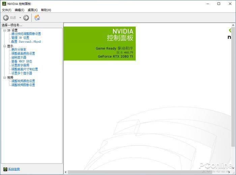This screenshot has width=236, height=175.
Task: Click the Forward arrow button
Action: [26, 18]
